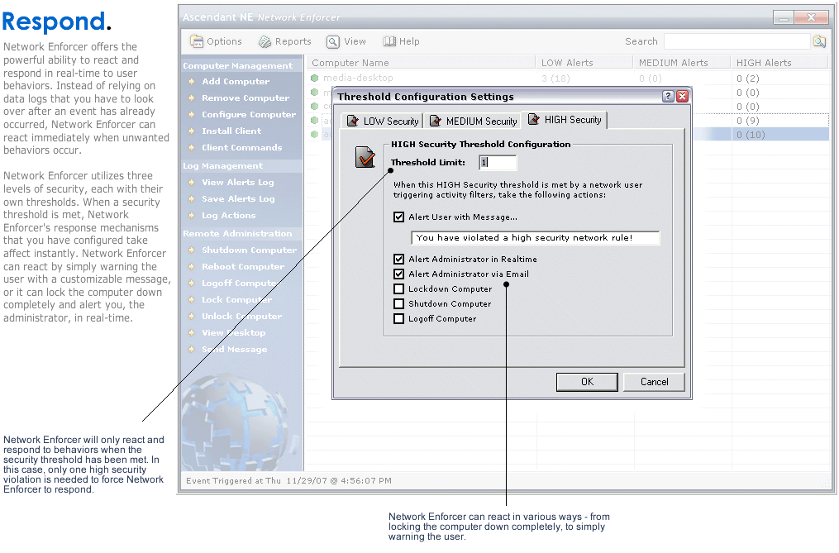Click the HIGH alerts cell showing 0 (10)

coord(751,135)
